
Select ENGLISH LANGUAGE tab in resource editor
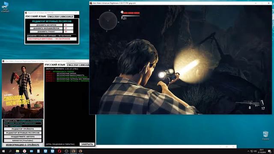tap(60, 17)
